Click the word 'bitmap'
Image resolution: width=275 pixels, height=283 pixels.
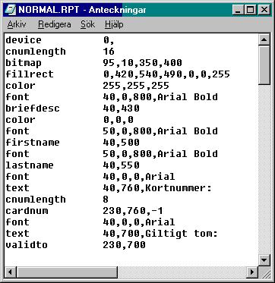(24, 63)
